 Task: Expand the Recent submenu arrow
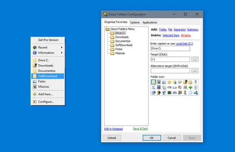coord(62,47)
